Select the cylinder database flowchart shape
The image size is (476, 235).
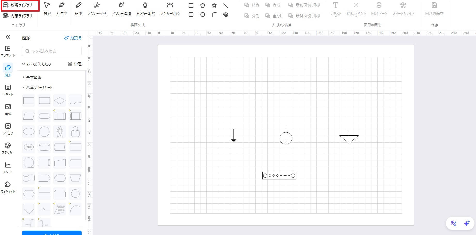click(x=44, y=147)
